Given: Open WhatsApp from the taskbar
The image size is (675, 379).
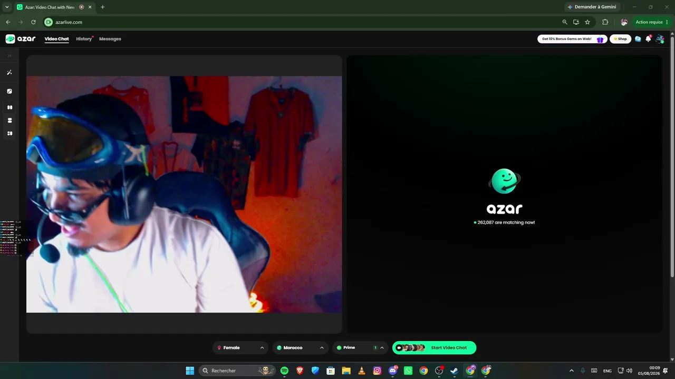Looking at the screenshot, I should [x=408, y=371].
